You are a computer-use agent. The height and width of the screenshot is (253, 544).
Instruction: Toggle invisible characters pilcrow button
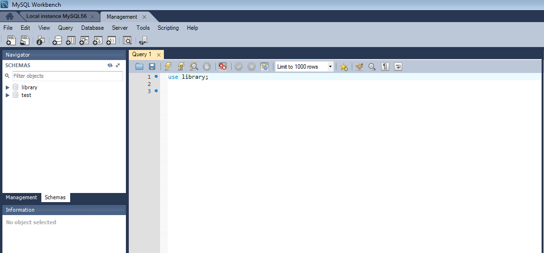(x=385, y=67)
